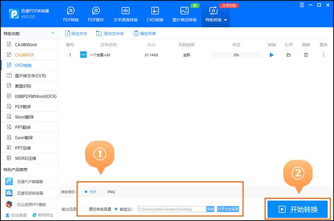Select OFD转换 in sidebar
This screenshot has width=334, height=221.
(x=29, y=65)
